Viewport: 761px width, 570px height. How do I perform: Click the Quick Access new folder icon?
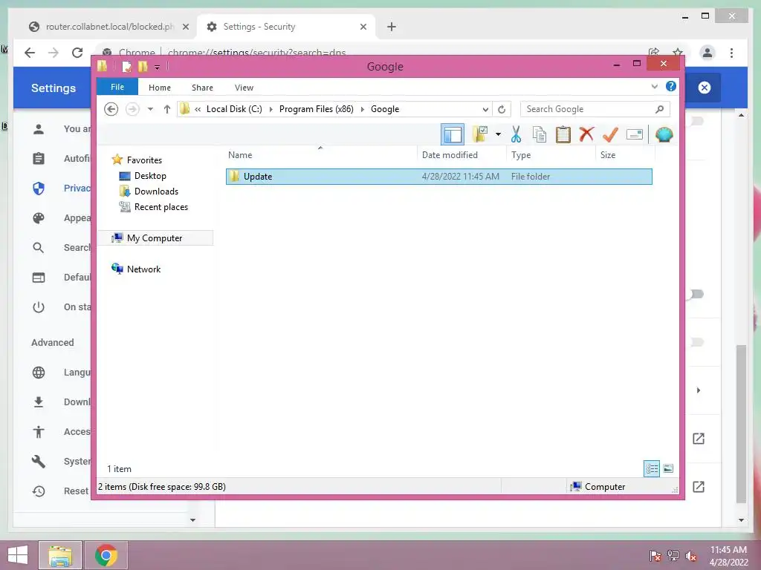pos(143,66)
